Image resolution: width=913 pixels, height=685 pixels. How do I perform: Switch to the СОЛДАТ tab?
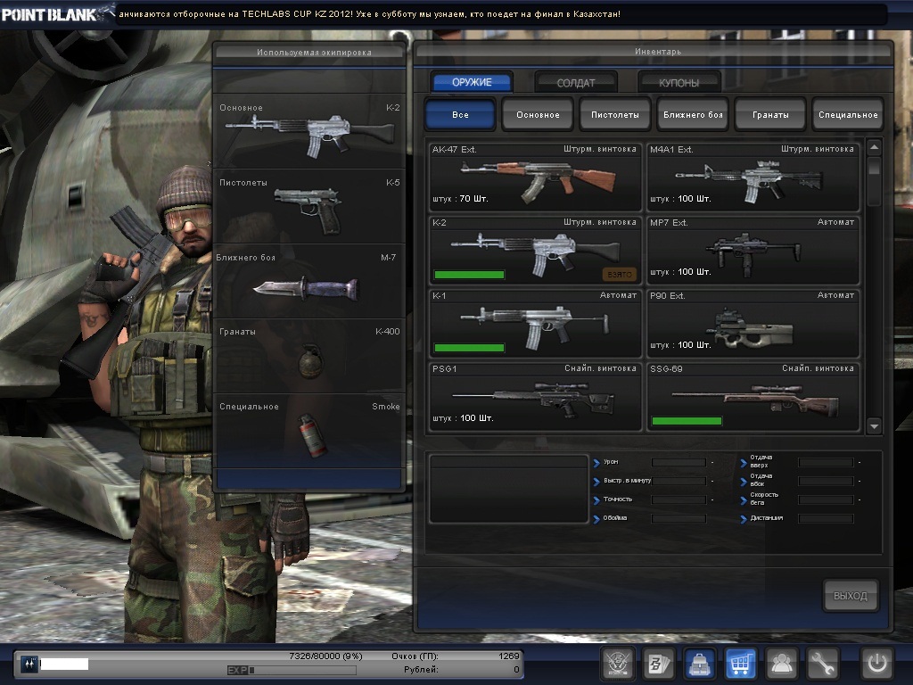click(x=576, y=83)
